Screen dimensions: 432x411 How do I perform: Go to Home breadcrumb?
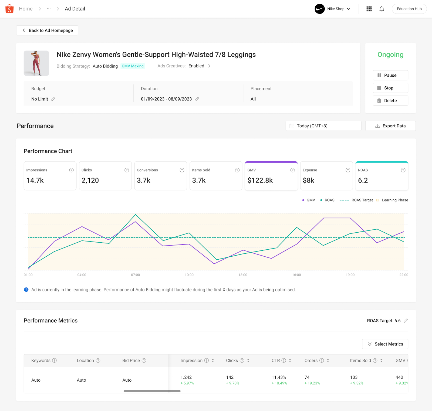pyautogui.click(x=26, y=9)
